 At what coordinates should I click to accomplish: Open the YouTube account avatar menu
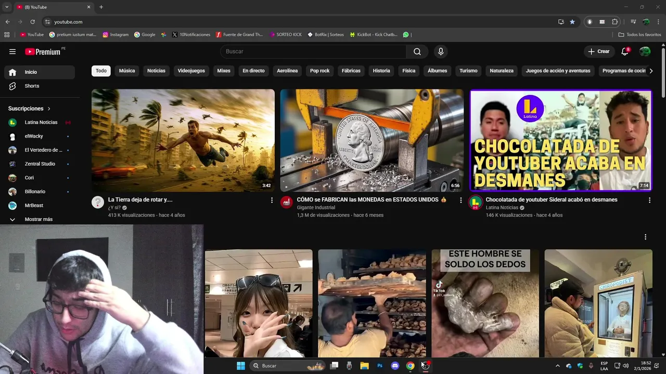pyautogui.click(x=645, y=51)
